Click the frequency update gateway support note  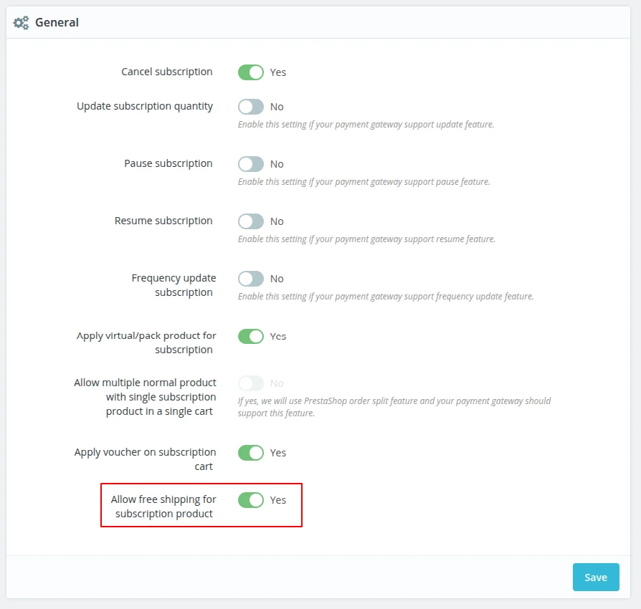[x=385, y=296]
